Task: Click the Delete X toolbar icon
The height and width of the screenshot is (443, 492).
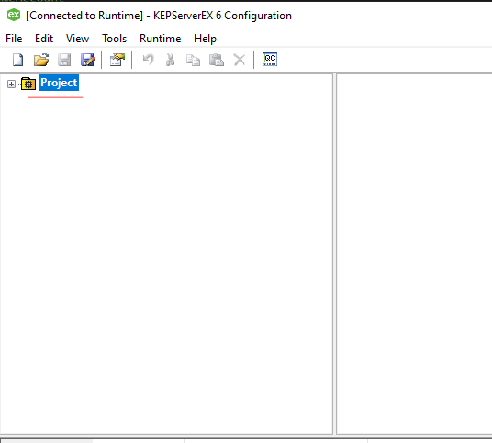Action: click(x=240, y=60)
